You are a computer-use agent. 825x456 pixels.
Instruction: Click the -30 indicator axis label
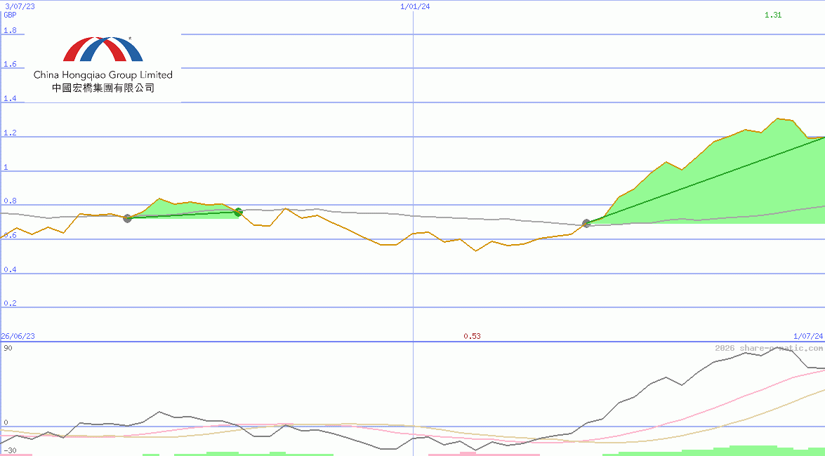[x=10, y=451]
